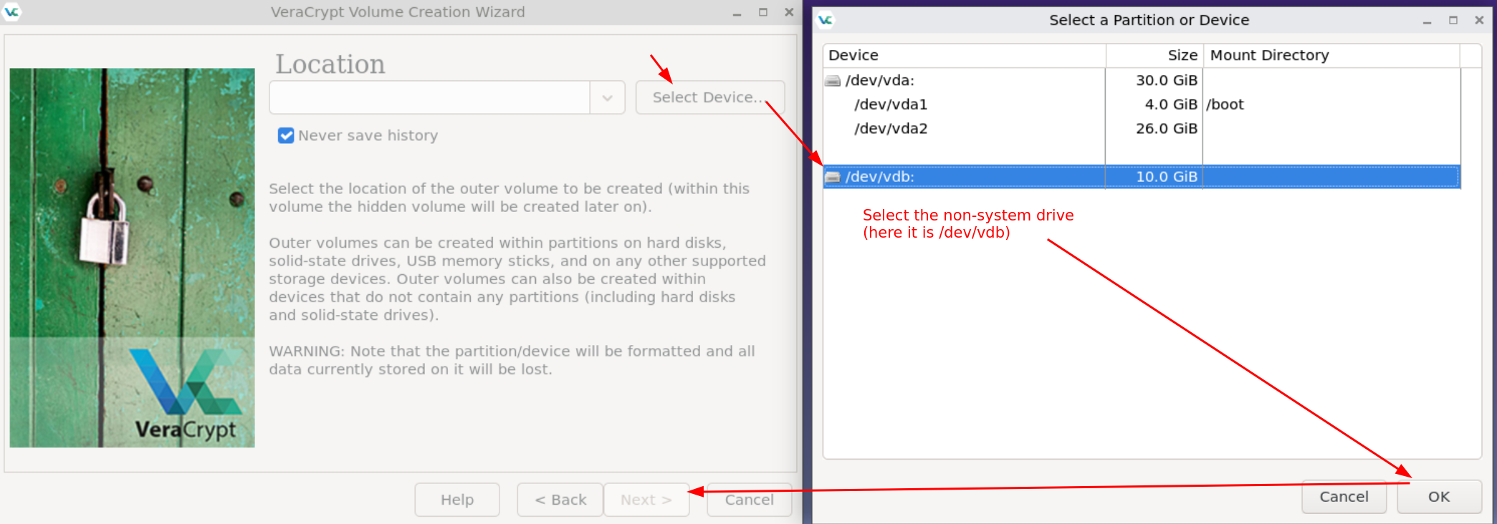This screenshot has height=524, width=1497.
Task: Select the /dev/vdb disk drive icon
Action: click(x=833, y=177)
